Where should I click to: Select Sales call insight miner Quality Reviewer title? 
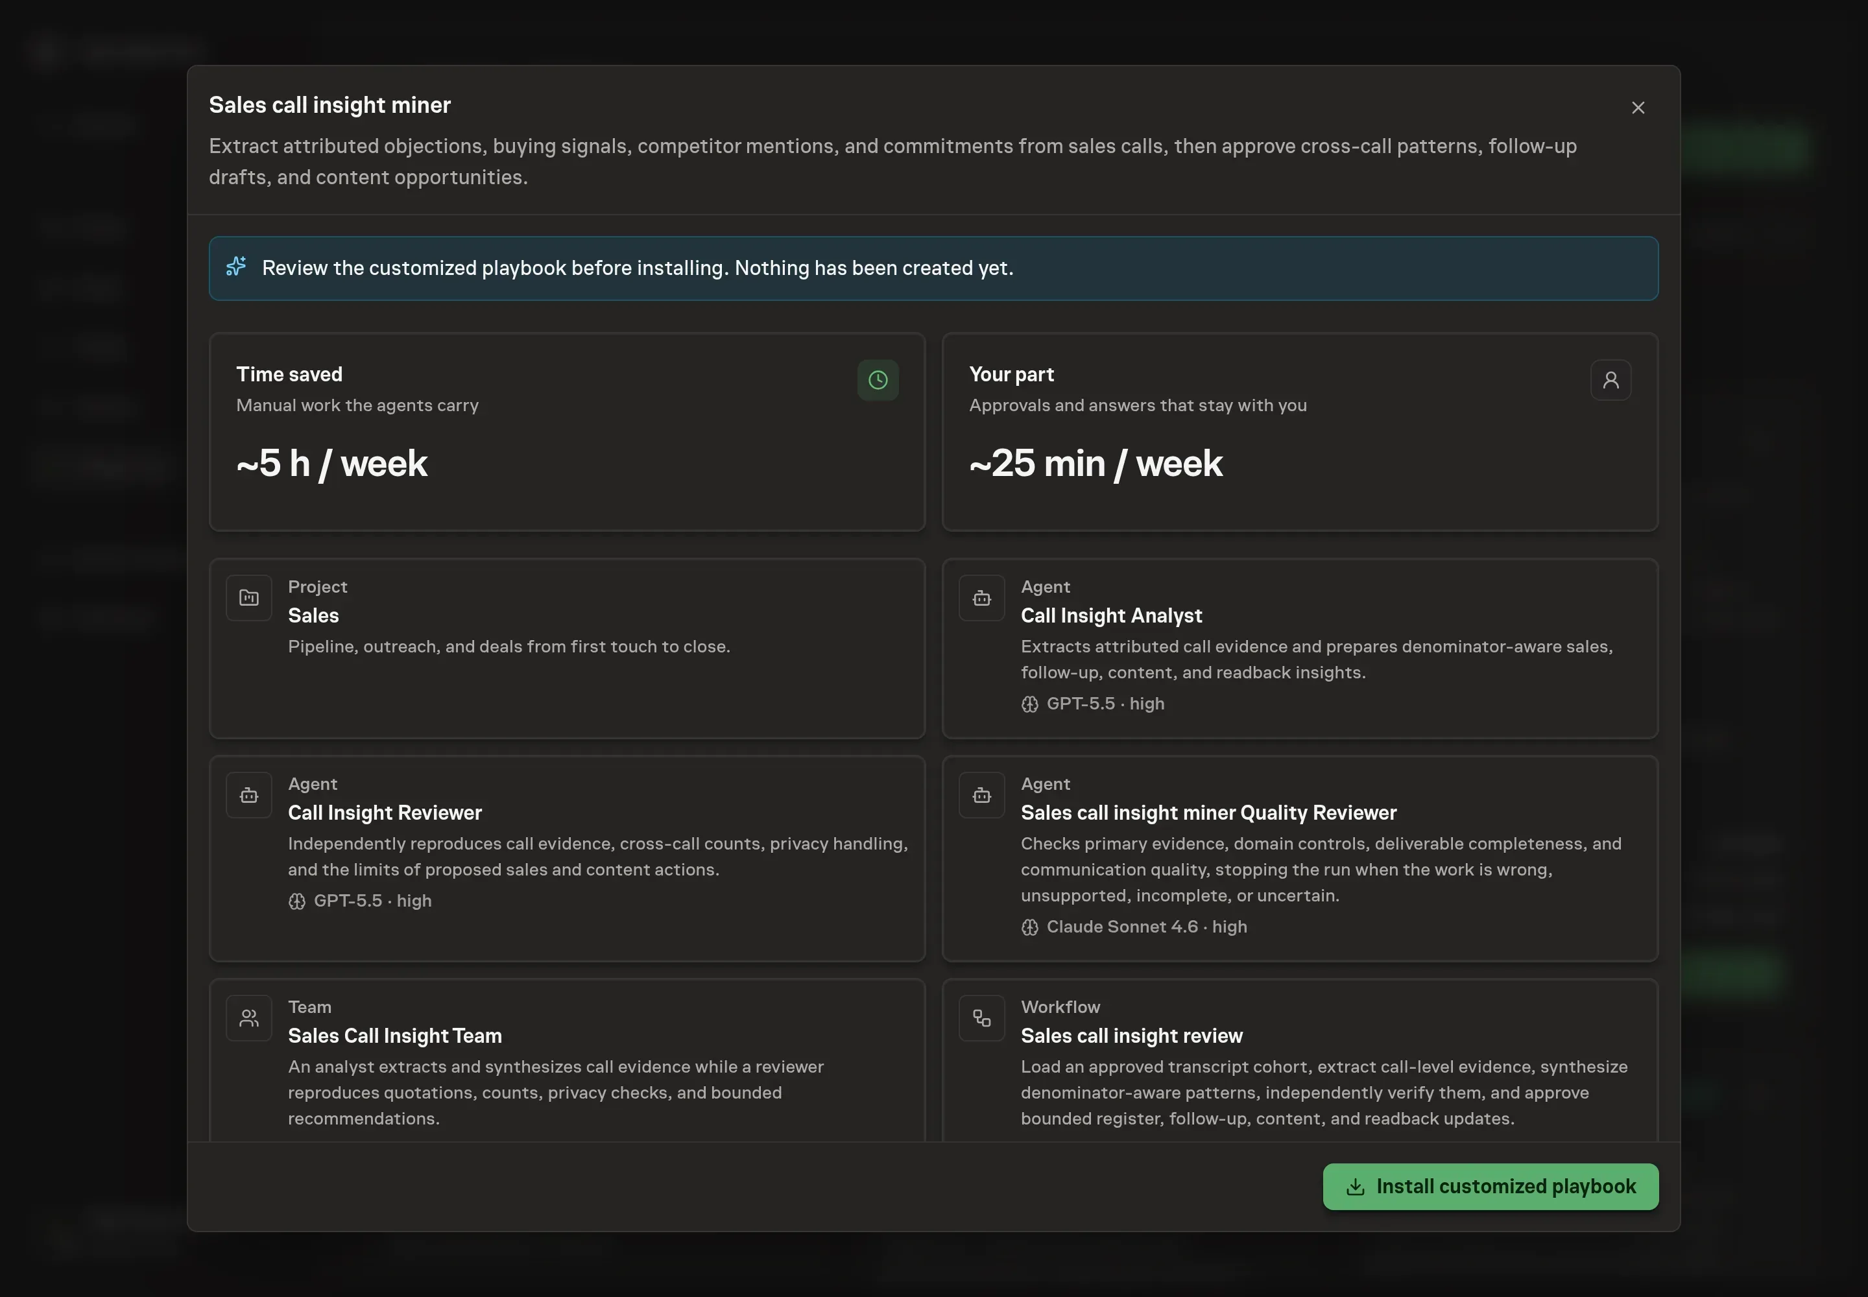[x=1209, y=813]
